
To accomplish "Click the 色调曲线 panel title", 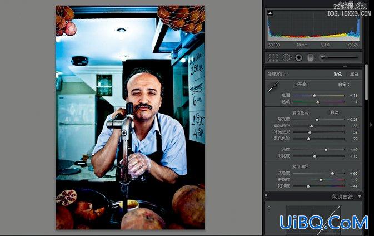I will point(342,196).
